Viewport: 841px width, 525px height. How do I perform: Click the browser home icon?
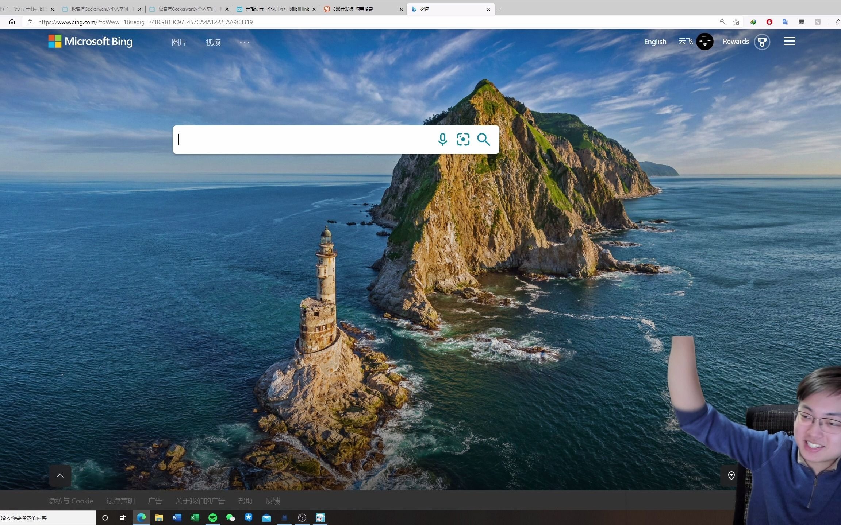pyautogui.click(x=12, y=22)
